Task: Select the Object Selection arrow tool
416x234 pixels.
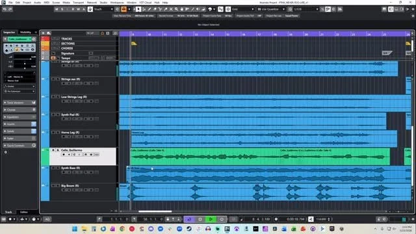Action: [x=138, y=9]
